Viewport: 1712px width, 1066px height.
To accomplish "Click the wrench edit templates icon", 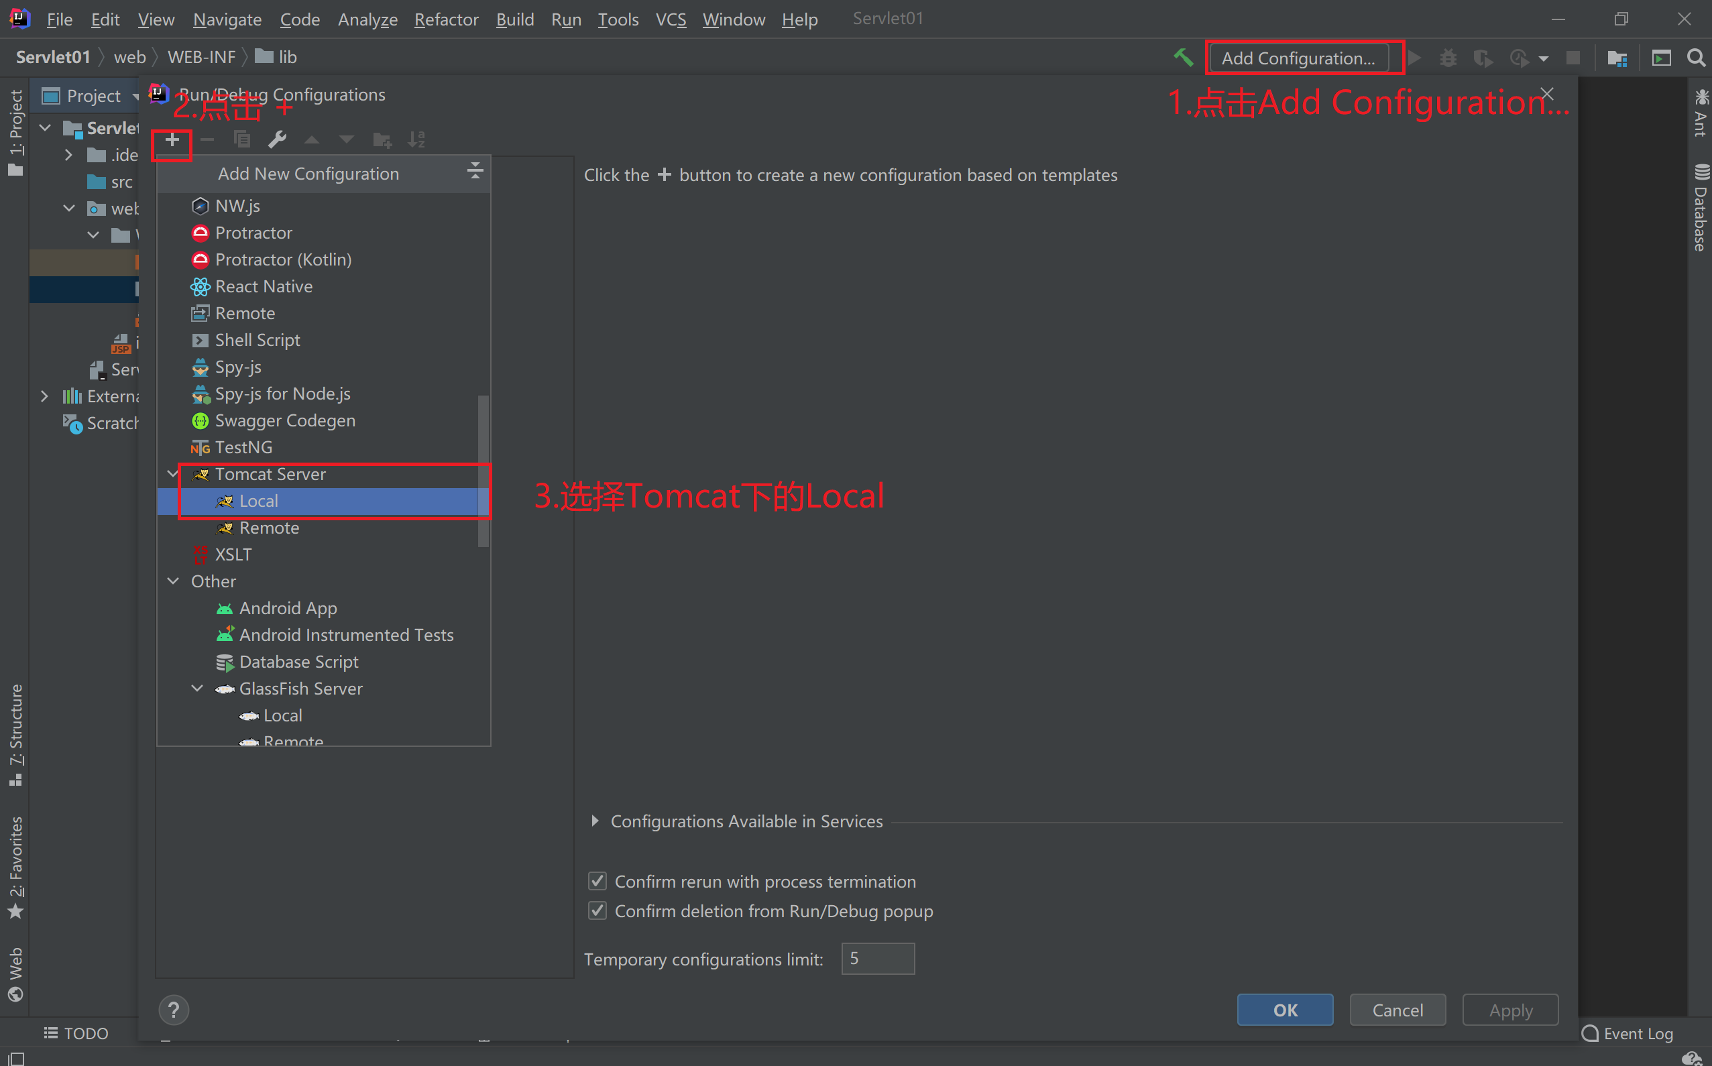I will click(x=277, y=139).
